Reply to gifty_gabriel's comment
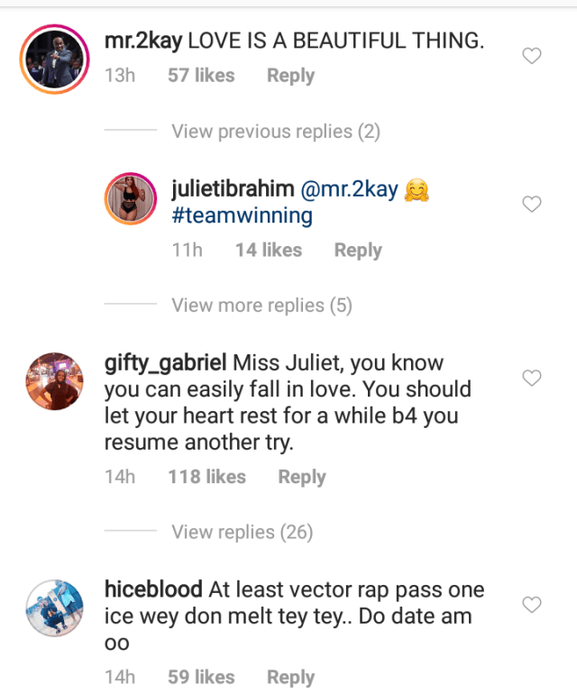This screenshot has height=694, width=577. click(301, 478)
